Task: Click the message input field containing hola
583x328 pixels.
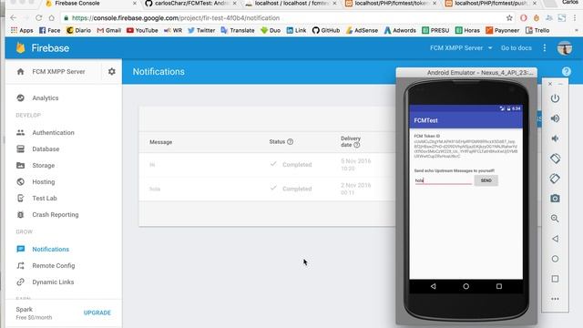Action: 444,180
